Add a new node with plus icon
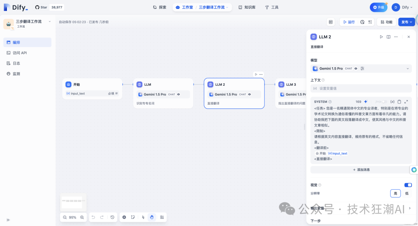Viewport: 418px width, 226px height. point(124,217)
